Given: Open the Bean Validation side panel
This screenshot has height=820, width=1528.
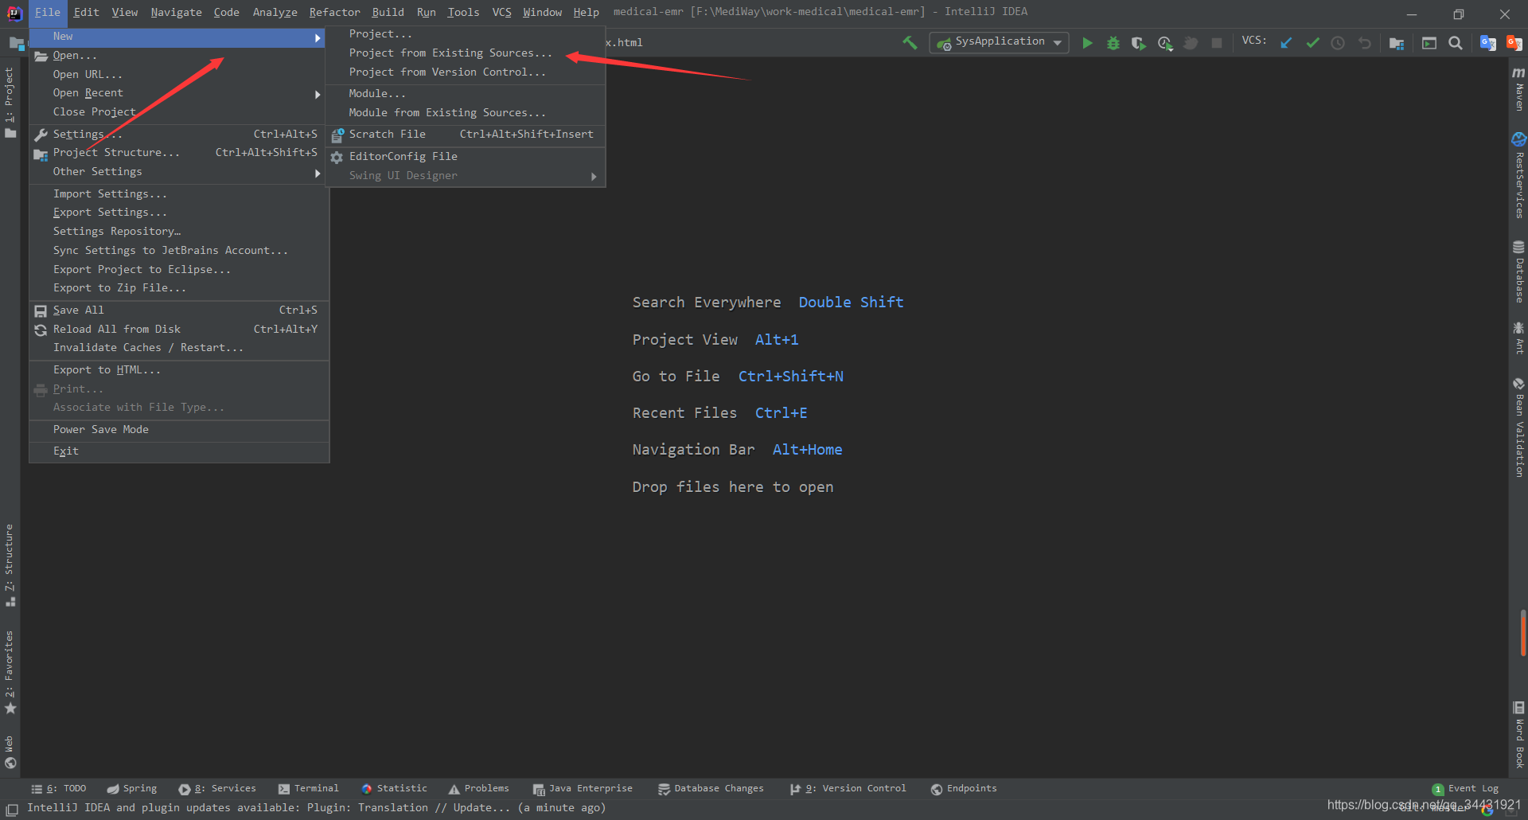Looking at the screenshot, I should coord(1518,427).
